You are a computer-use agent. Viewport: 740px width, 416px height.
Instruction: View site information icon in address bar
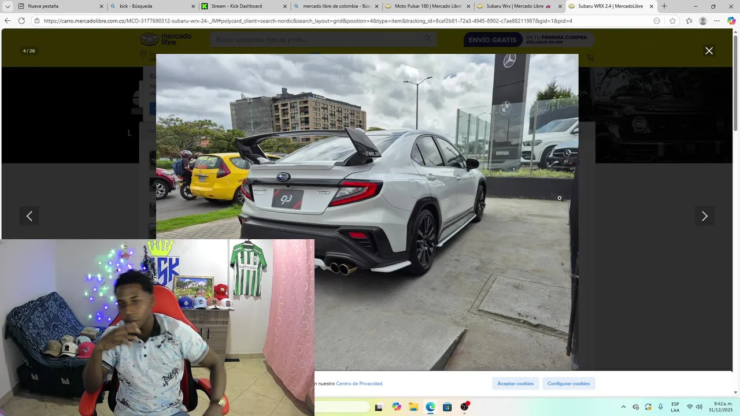point(37,21)
